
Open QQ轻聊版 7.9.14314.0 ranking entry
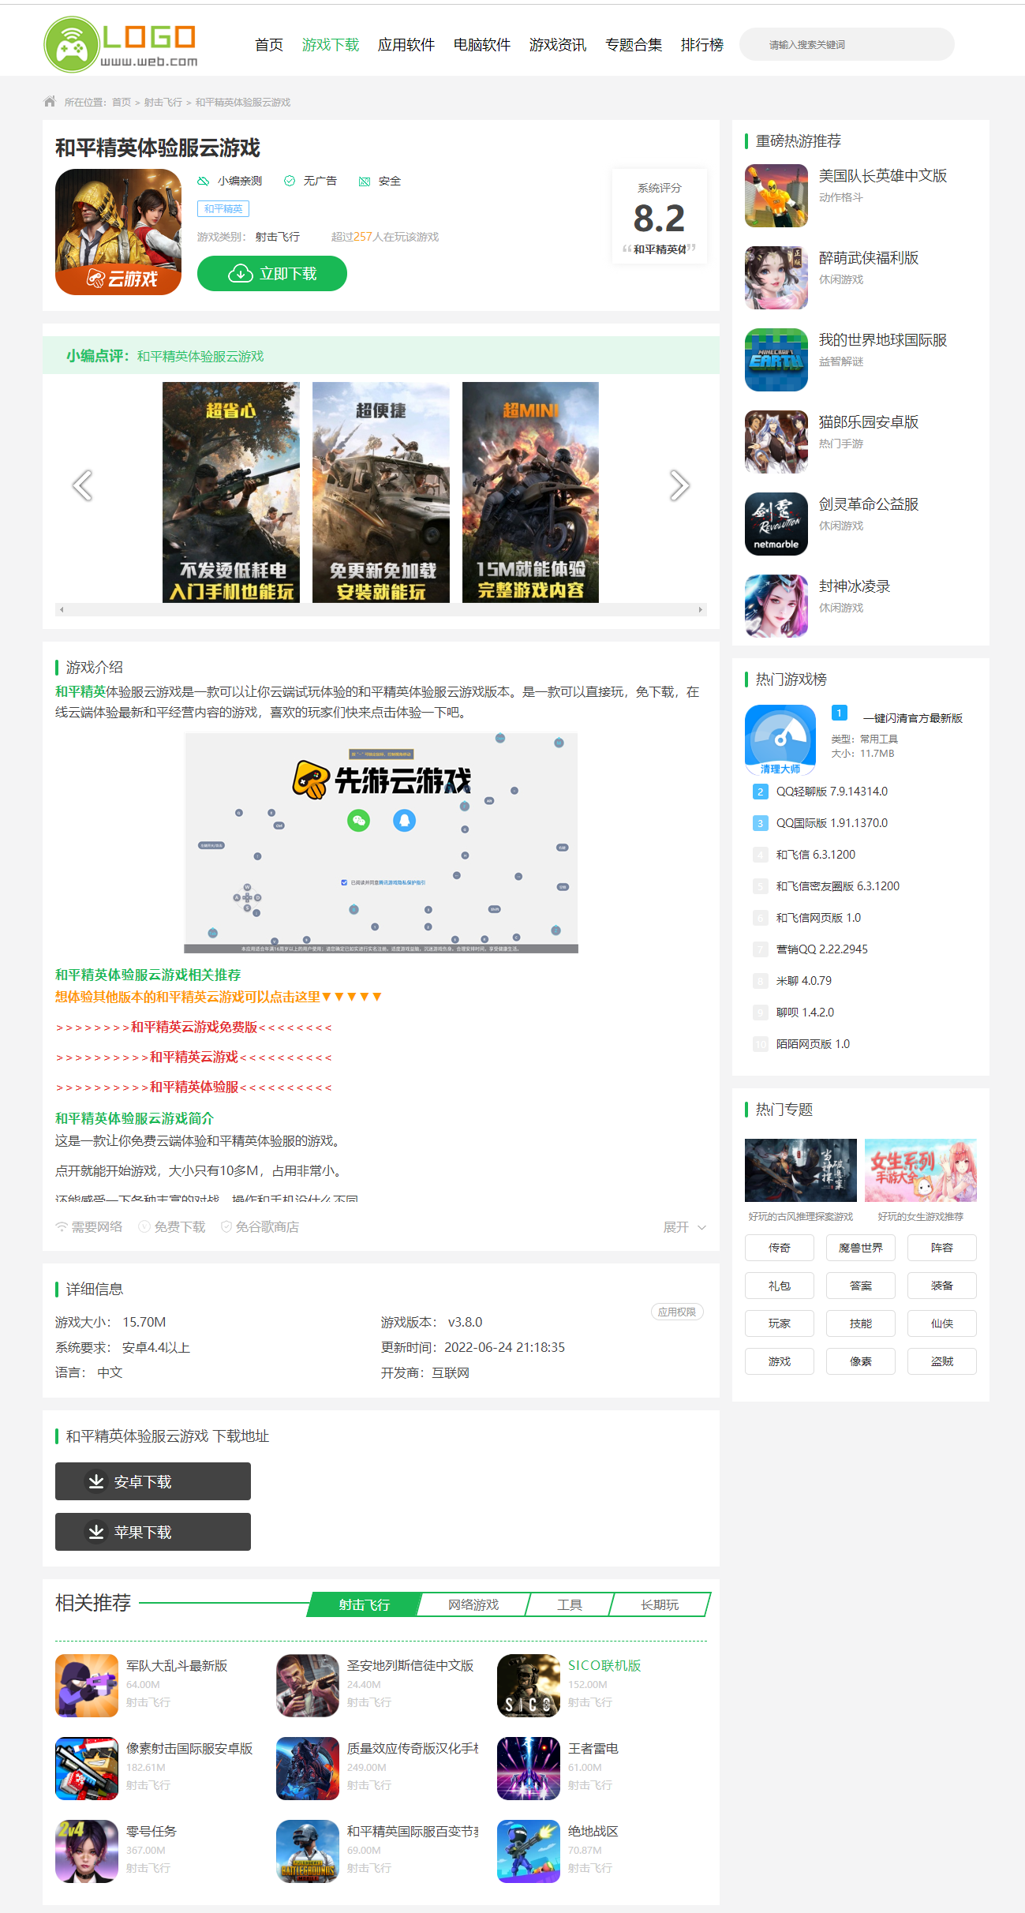point(832,792)
